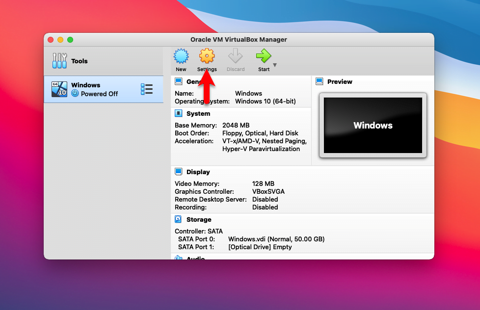This screenshot has height=310, width=480.
Task: Click the General section monitor icon
Action: click(x=178, y=81)
